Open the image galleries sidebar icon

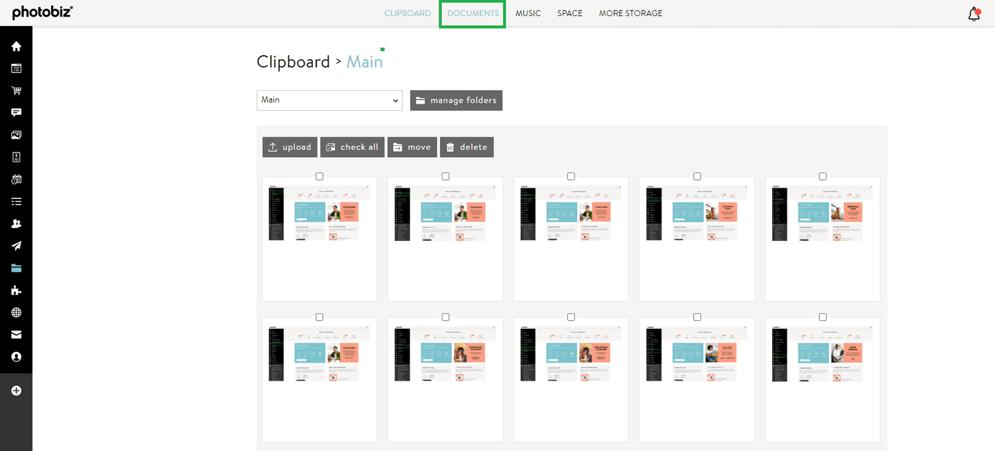(x=16, y=135)
